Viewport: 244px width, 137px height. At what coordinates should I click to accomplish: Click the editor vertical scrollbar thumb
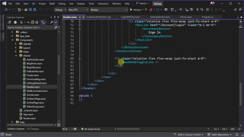click(241, 94)
